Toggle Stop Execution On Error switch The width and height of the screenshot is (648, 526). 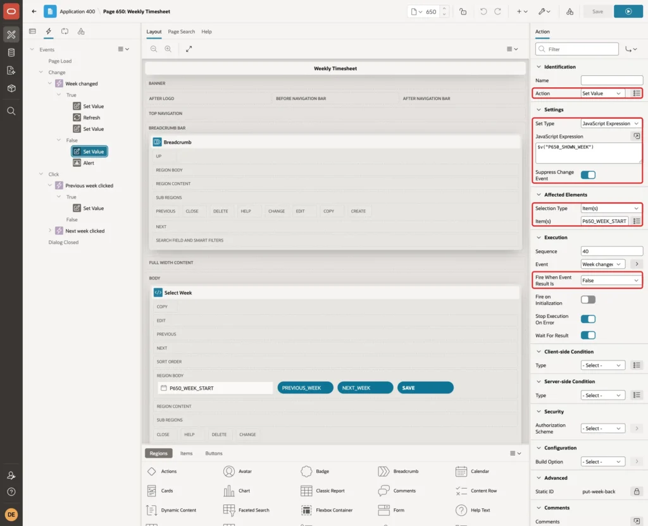pyautogui.click(x=588, y=319)
